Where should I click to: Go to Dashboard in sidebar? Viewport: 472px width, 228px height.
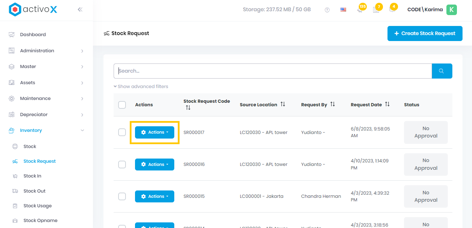click(x=33, y=35)
